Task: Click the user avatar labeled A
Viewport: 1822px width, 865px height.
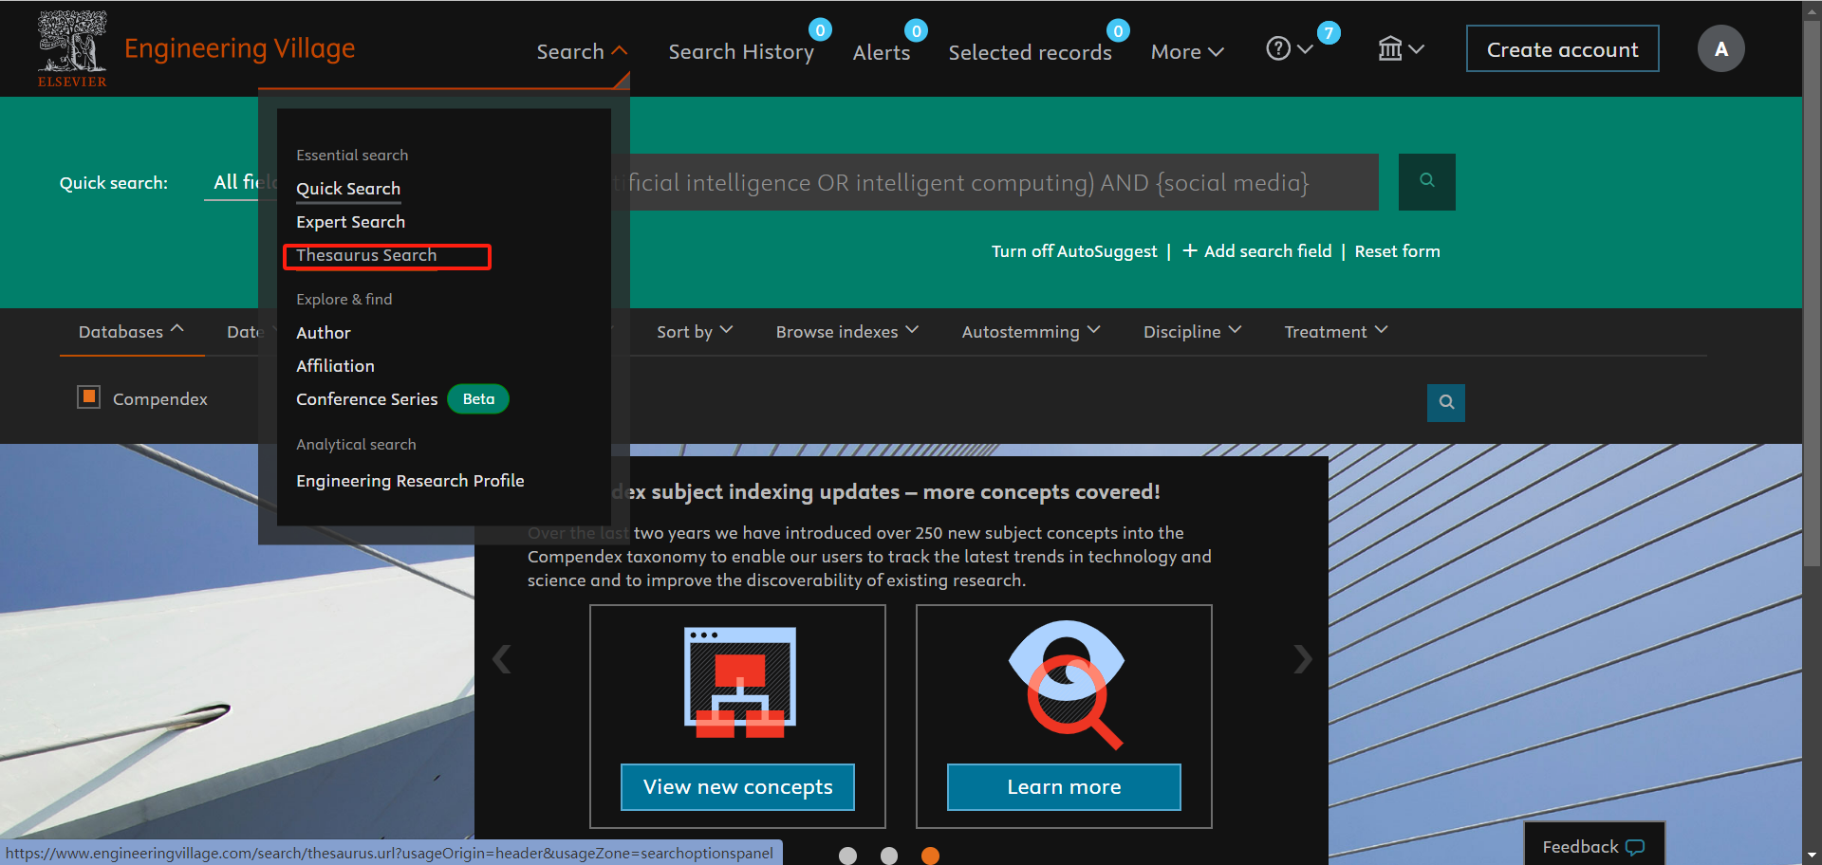Action: [x=1720, y=48]
